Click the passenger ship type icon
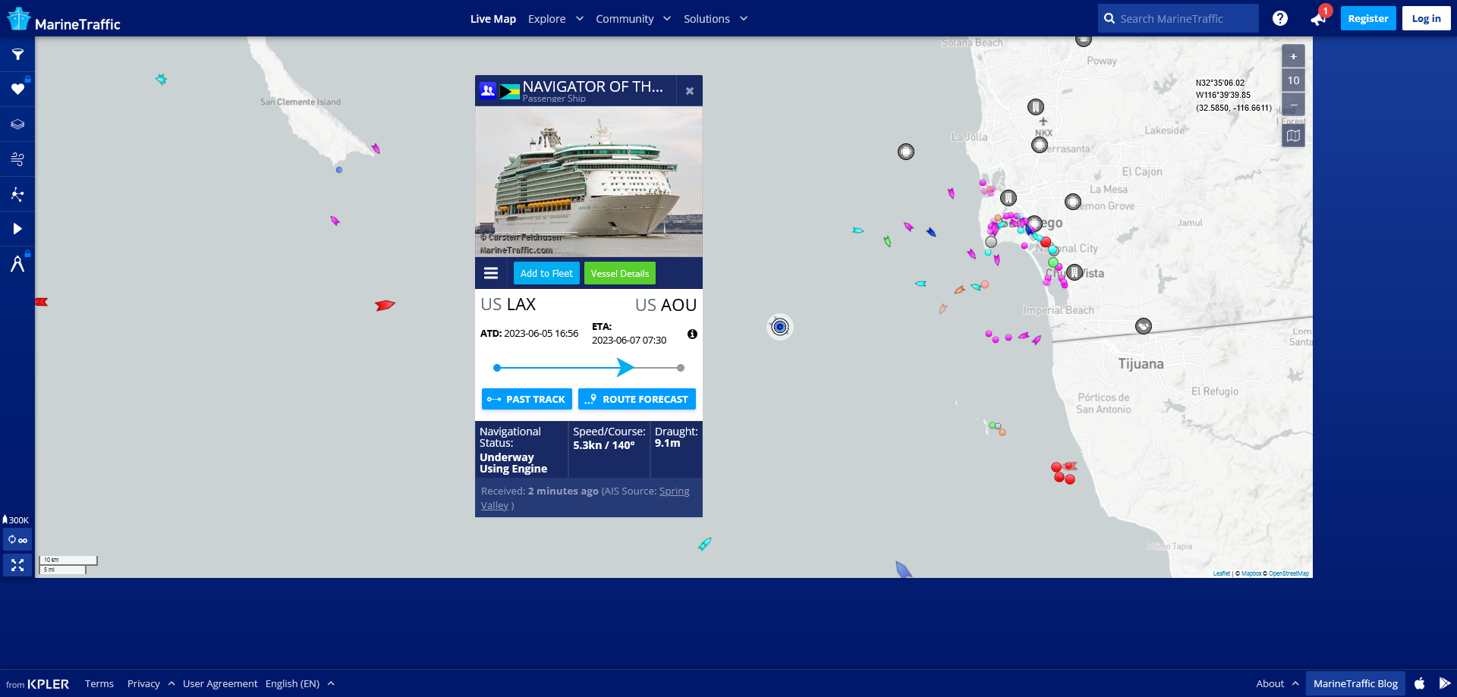1457x697 pixels. pyautogui.click(x=488, y=91)
